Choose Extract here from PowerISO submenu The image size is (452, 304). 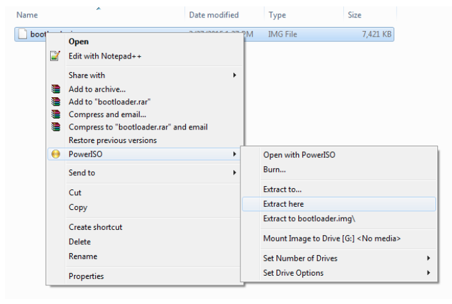tap(283, 204)
